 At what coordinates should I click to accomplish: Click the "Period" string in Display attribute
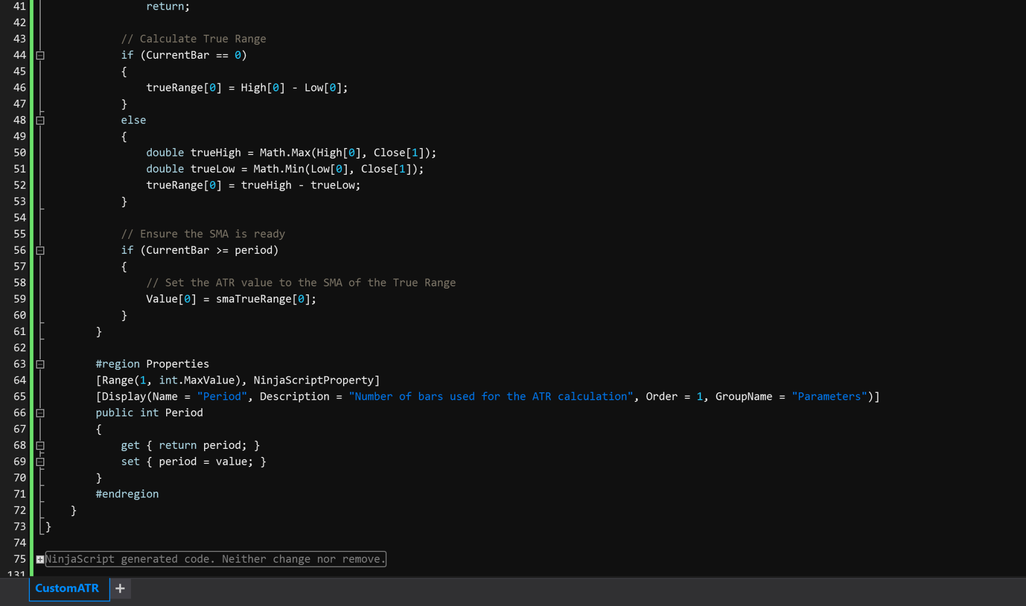[222, 397]
